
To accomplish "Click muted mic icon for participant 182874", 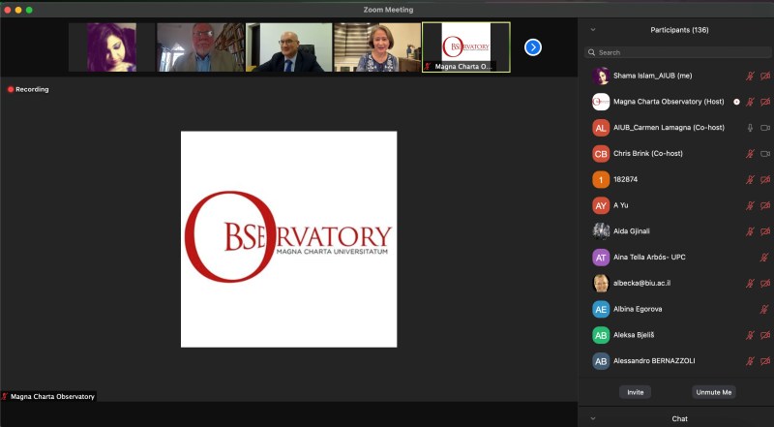I will click(750, 180).
